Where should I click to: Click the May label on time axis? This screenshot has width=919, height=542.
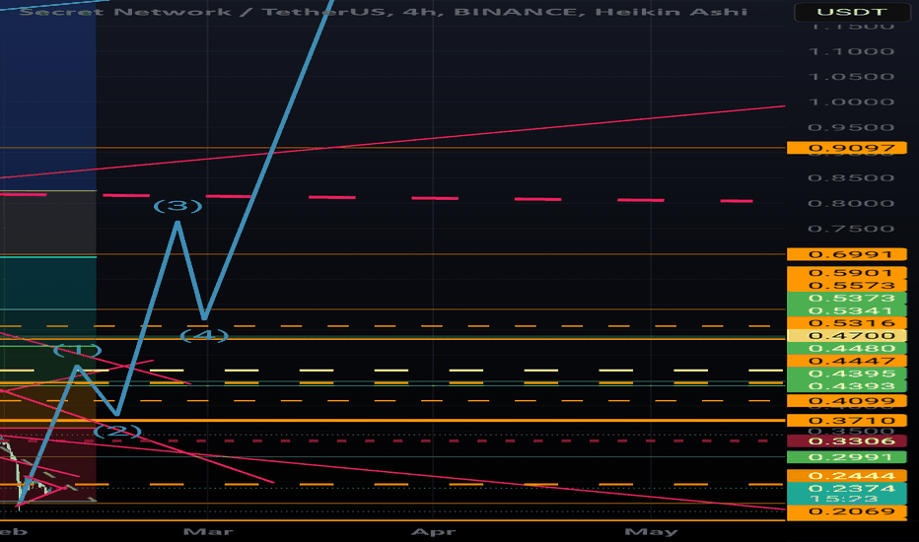point(651,532)
